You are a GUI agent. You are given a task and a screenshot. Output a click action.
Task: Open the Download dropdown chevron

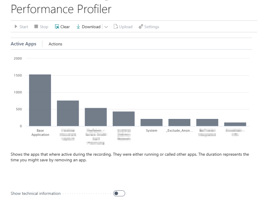(x=106, y=27)
